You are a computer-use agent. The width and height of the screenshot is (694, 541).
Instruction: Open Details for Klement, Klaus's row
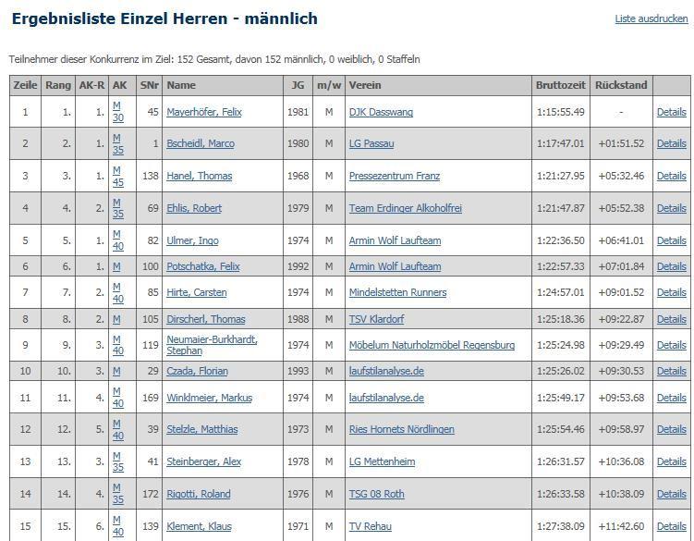point(671,526)
